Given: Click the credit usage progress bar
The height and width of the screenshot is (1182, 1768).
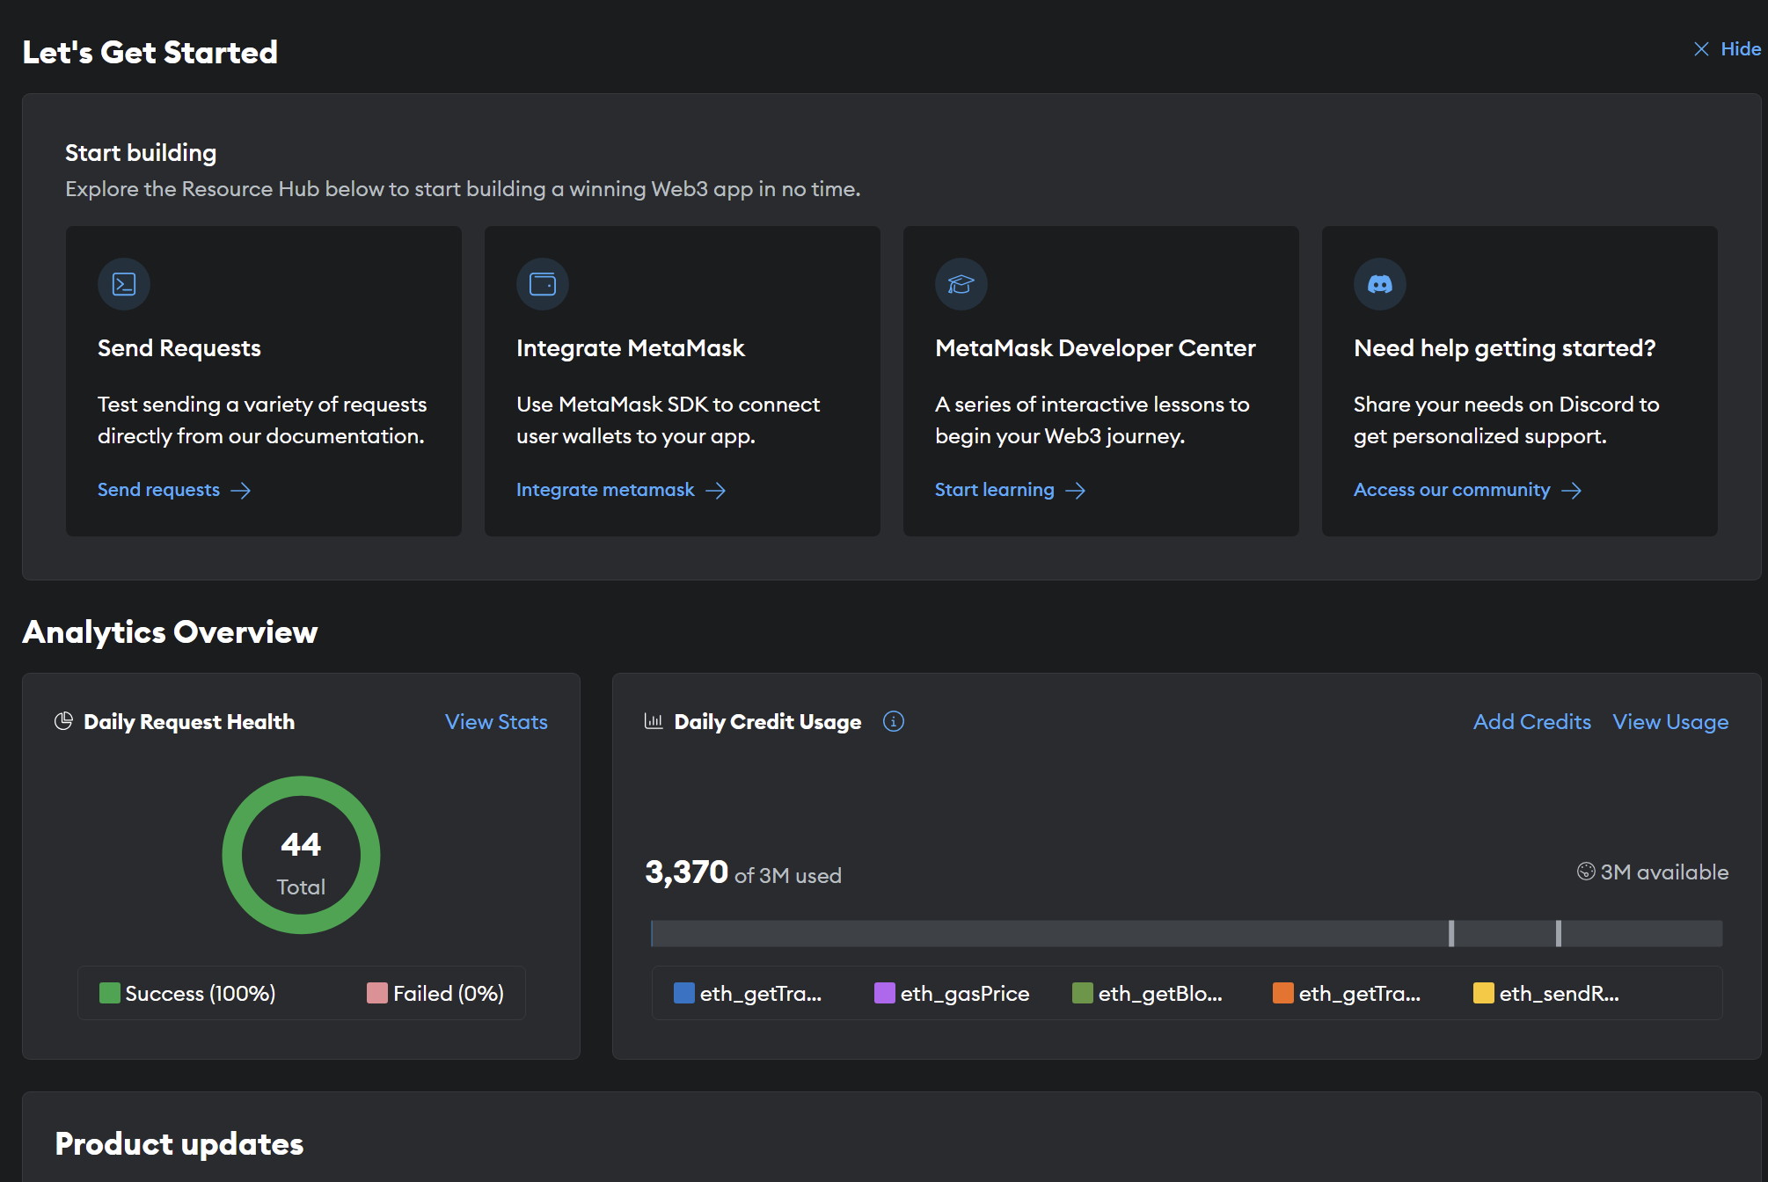Looking at the screenshot, I should (1186, 933).
